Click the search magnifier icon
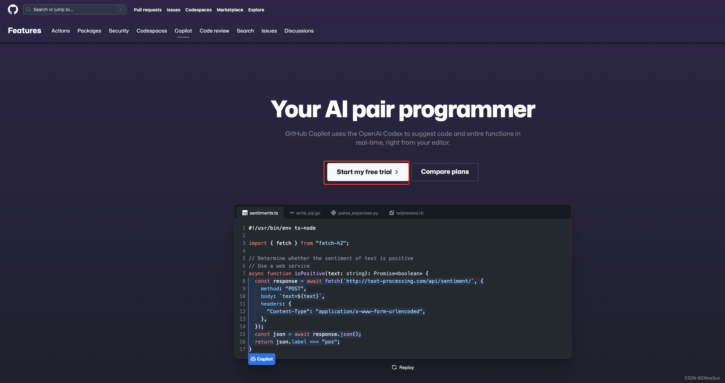The image size is (725, 383). [x=28, y=9]
